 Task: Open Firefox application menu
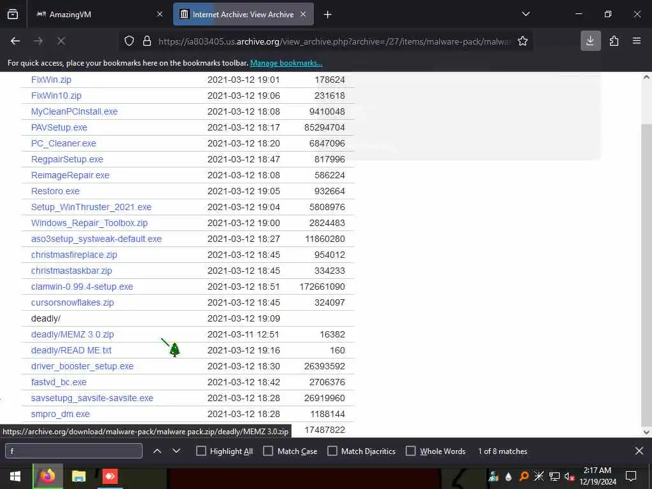(x=637, y=41)
